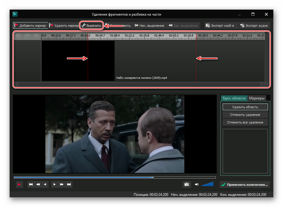This screenshot has width=283, height=207.
Task: Set selection start with Нач. выделение
Action: click(149, 26)
